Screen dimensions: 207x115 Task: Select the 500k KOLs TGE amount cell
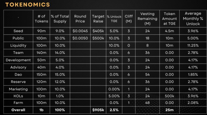(x=169, y=97)
